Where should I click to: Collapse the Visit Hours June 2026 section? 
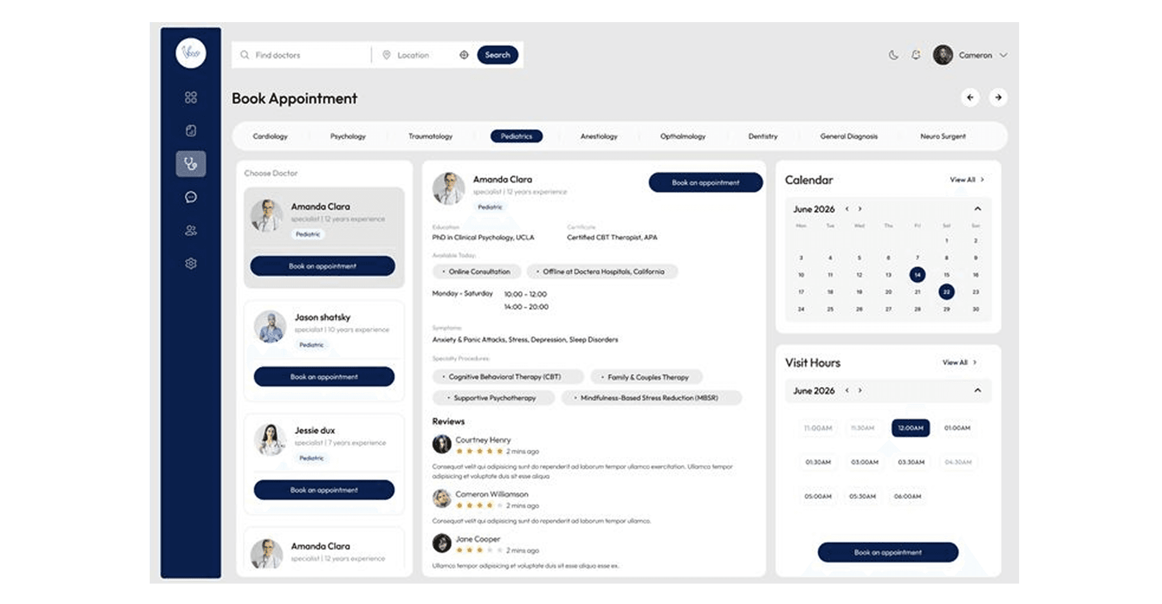978,390
